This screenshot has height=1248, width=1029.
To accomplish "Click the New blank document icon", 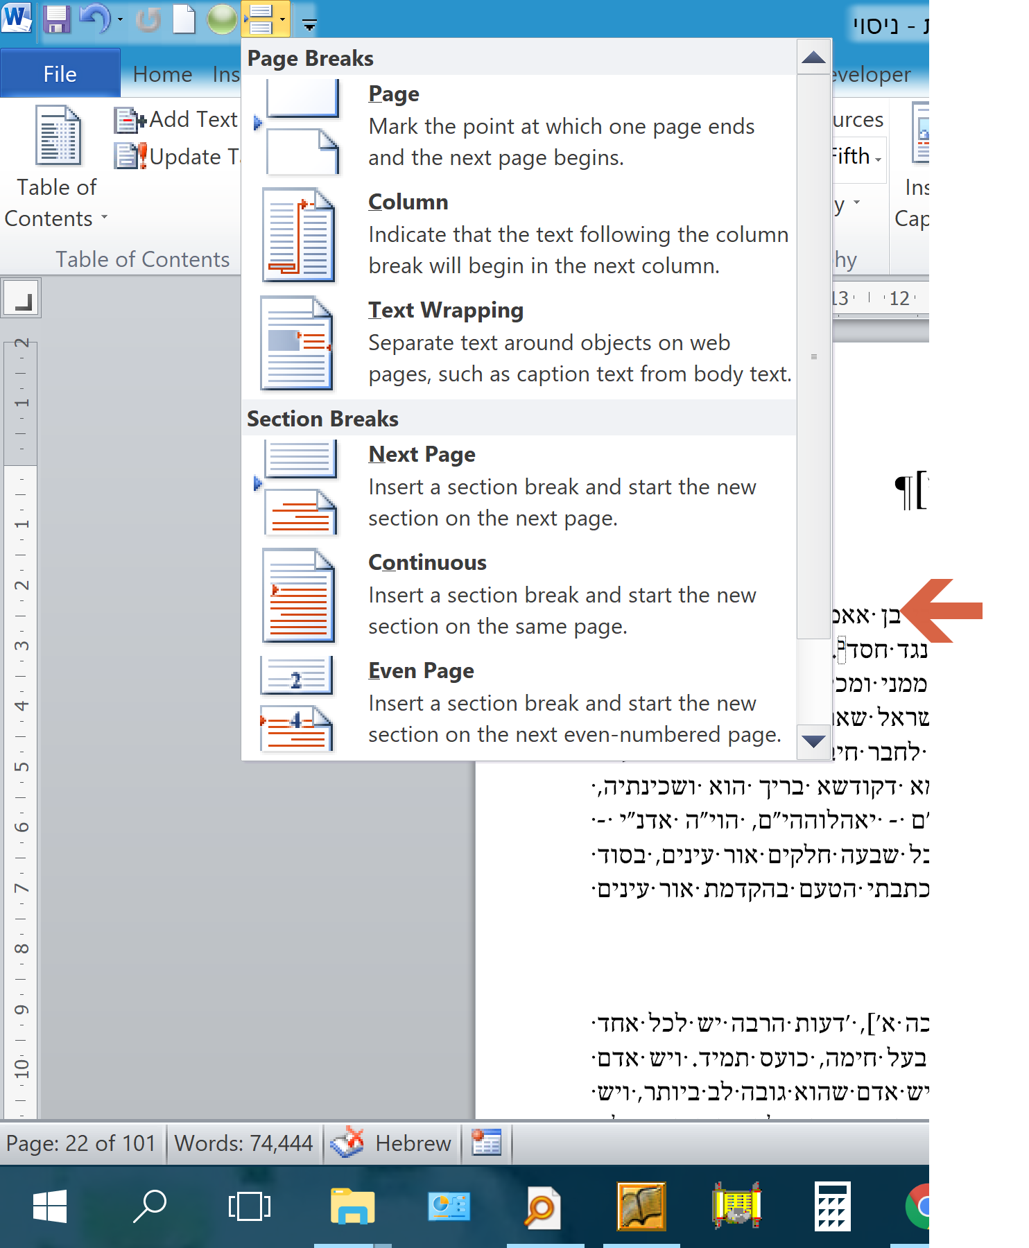I will [x=184, y=19].
